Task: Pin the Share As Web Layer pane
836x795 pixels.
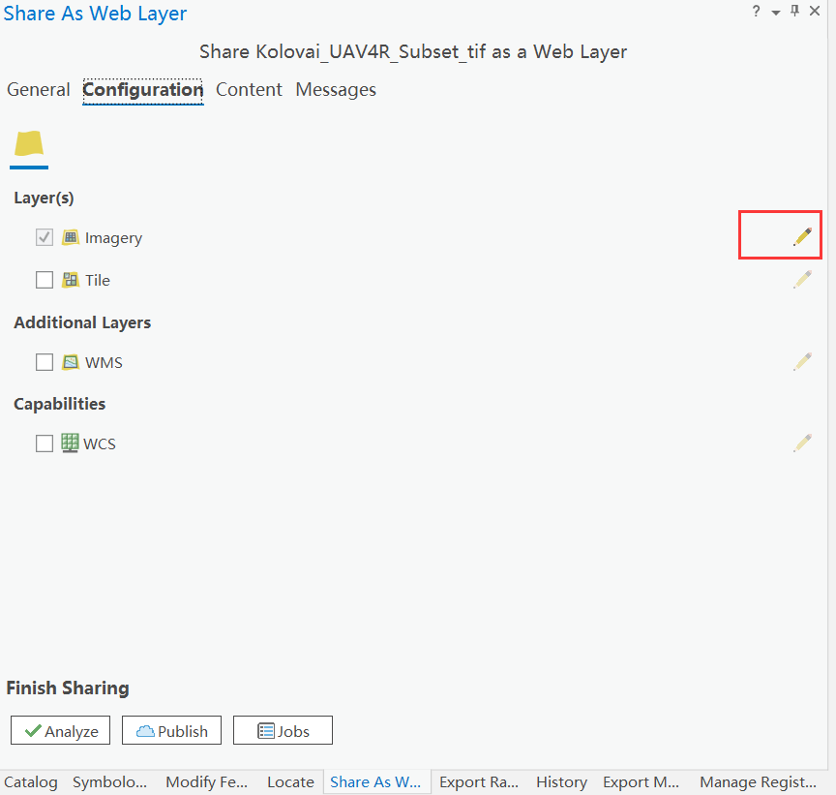Action: (x=793, y=11)
